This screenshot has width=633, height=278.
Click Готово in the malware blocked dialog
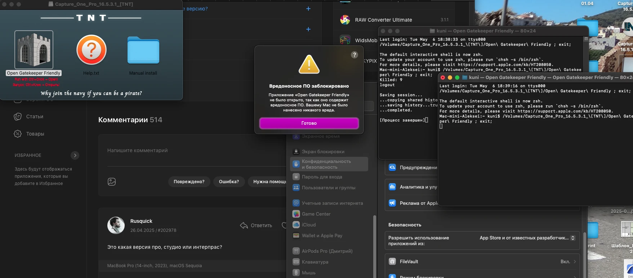click(309, 123)
